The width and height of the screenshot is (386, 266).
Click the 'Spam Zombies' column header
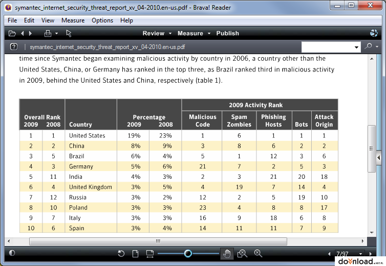click(x=239, y=120)
